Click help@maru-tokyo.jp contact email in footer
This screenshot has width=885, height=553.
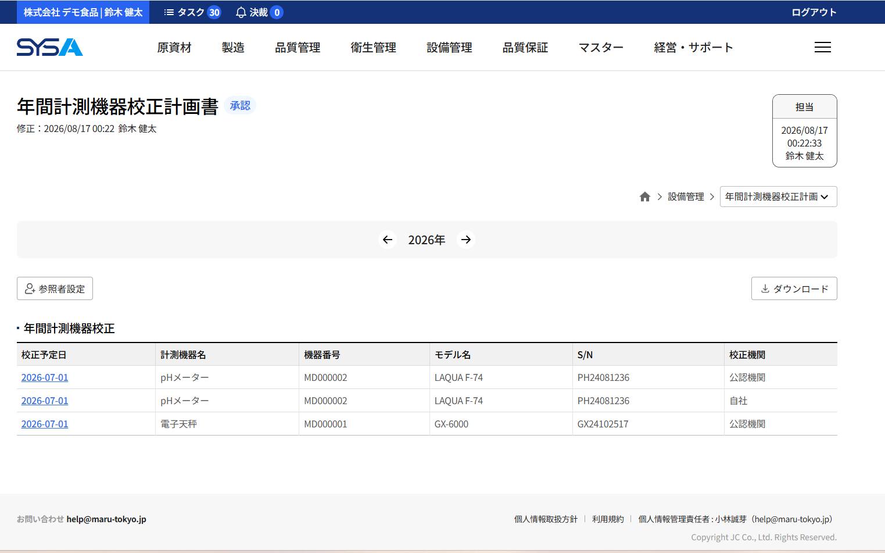click(106, 519)
